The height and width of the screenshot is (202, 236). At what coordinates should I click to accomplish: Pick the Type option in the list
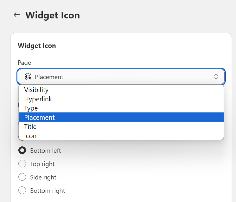point(31,108)
